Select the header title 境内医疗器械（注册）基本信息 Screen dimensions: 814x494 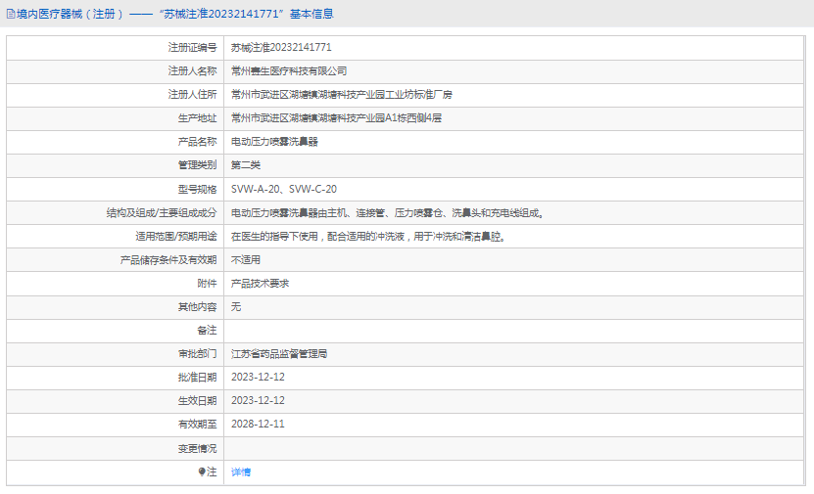tap(175, 14)
